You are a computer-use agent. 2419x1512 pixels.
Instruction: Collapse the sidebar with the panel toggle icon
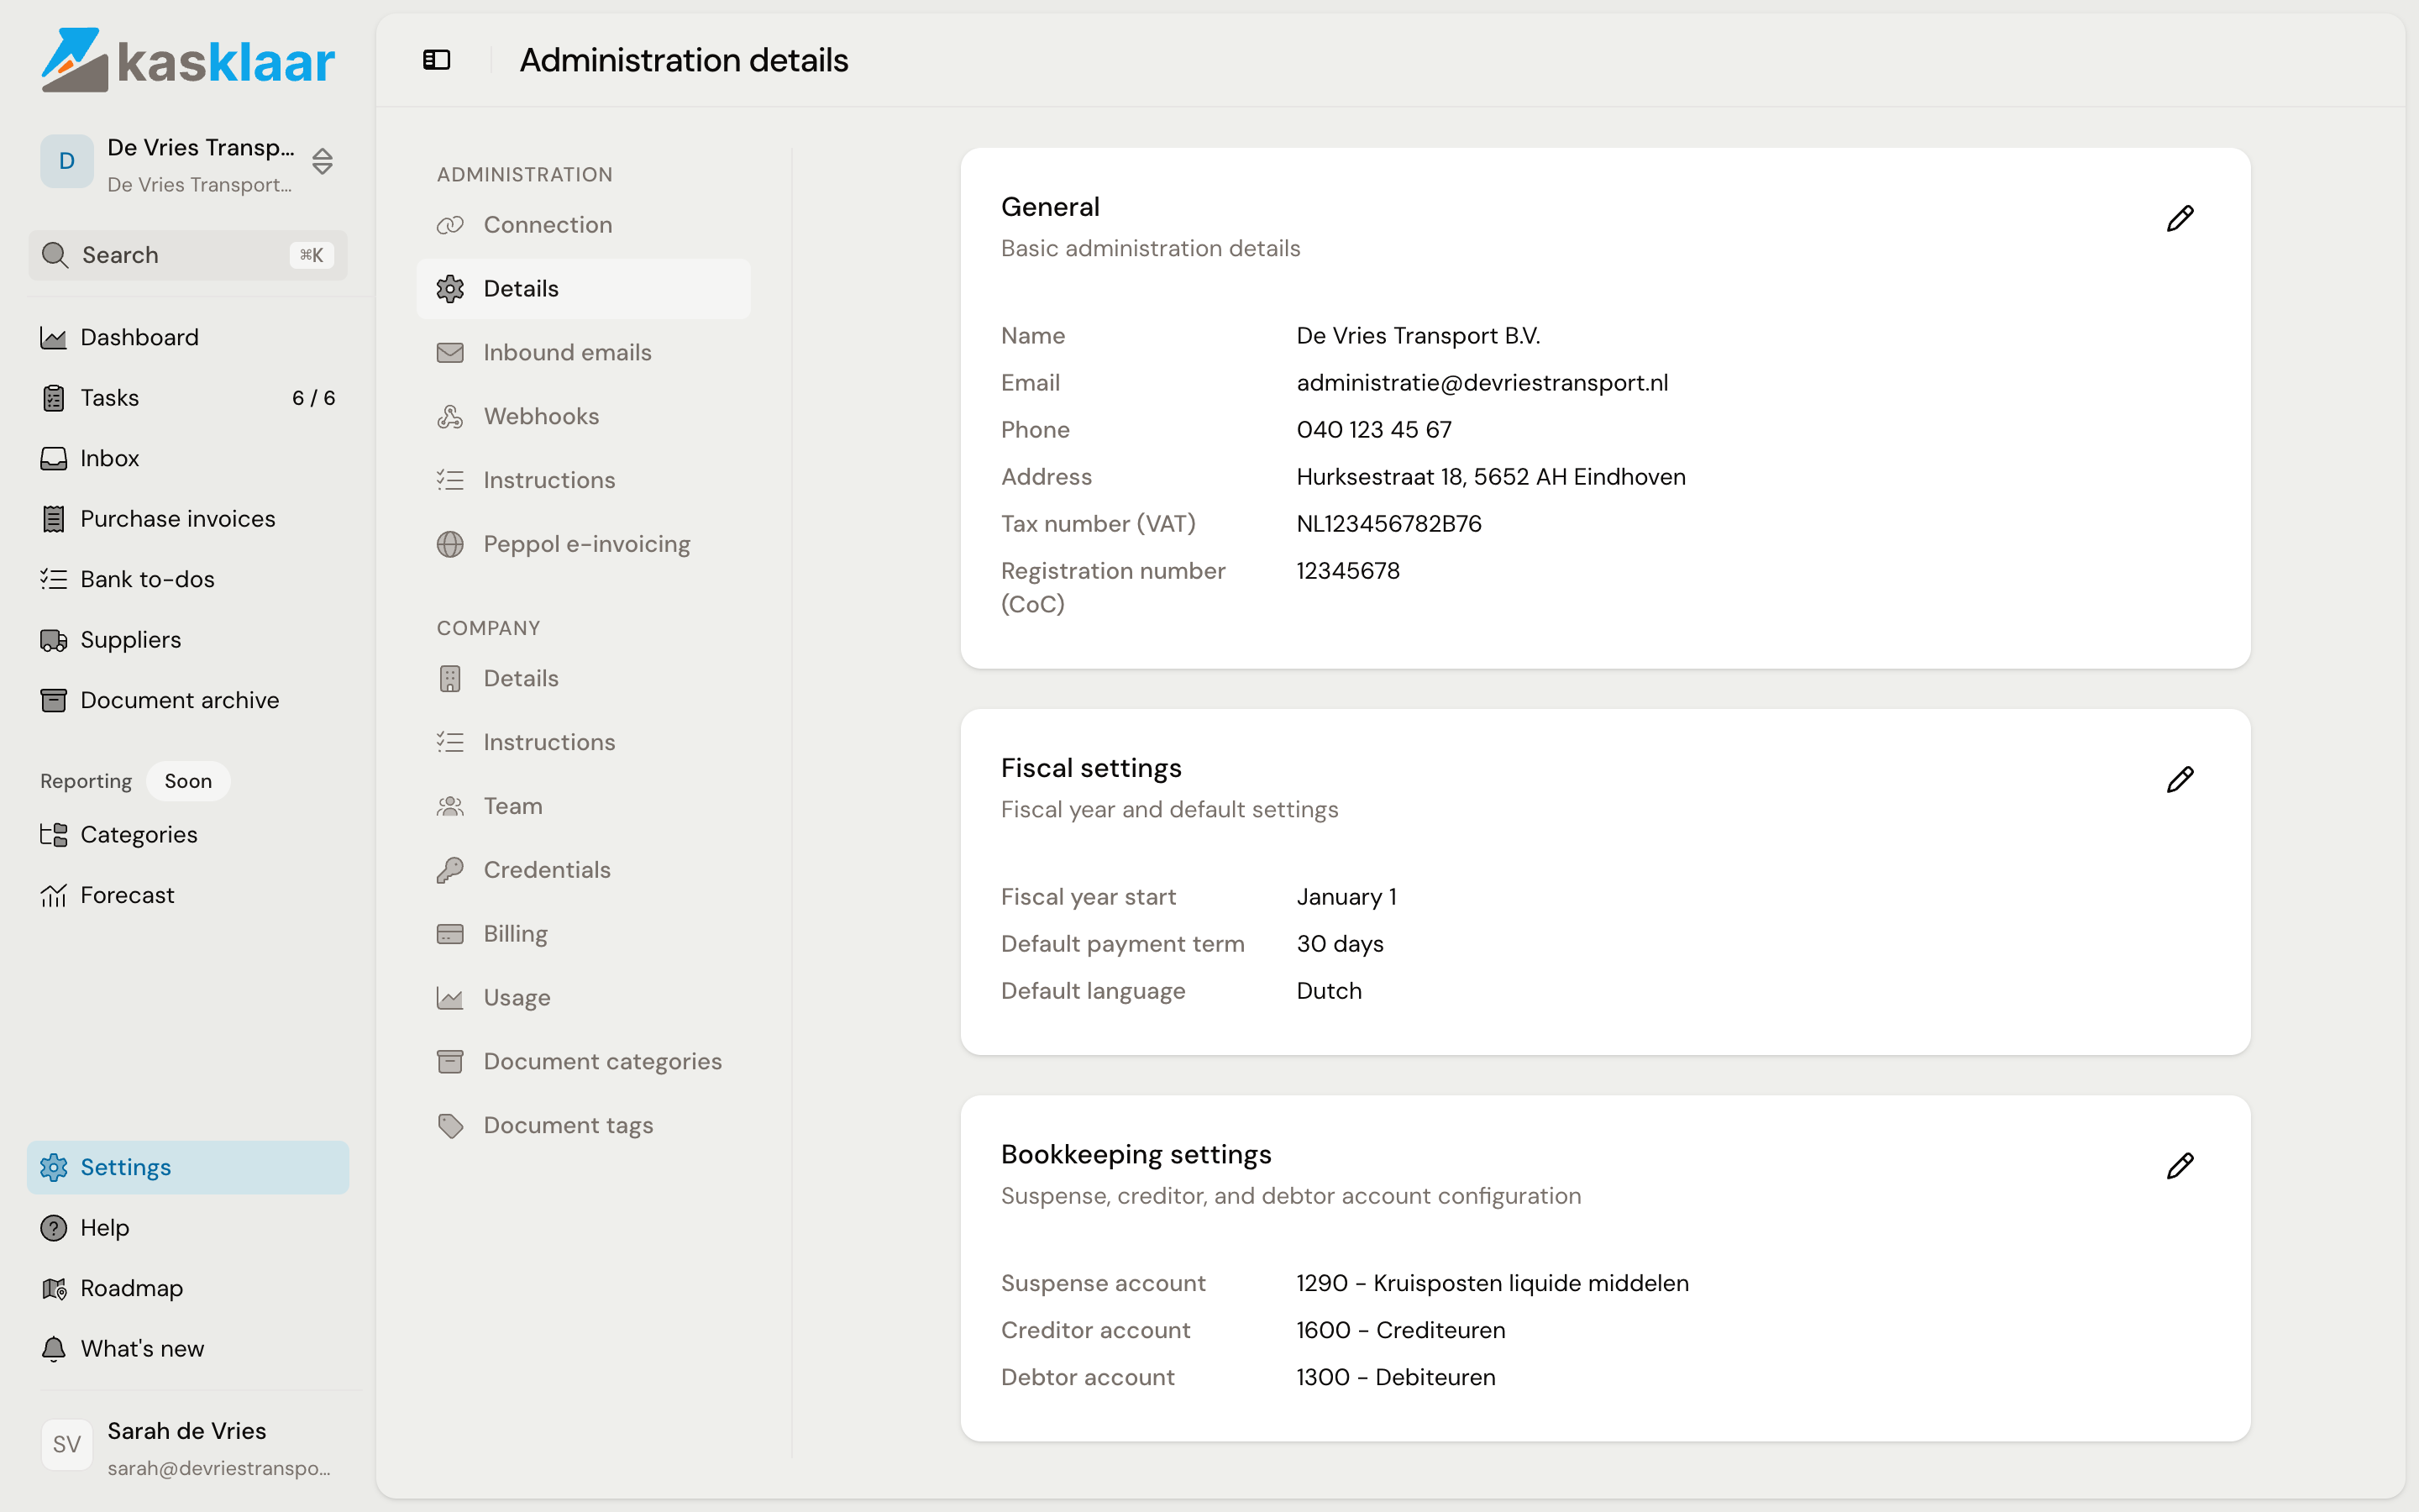click(x=437, y=60)
